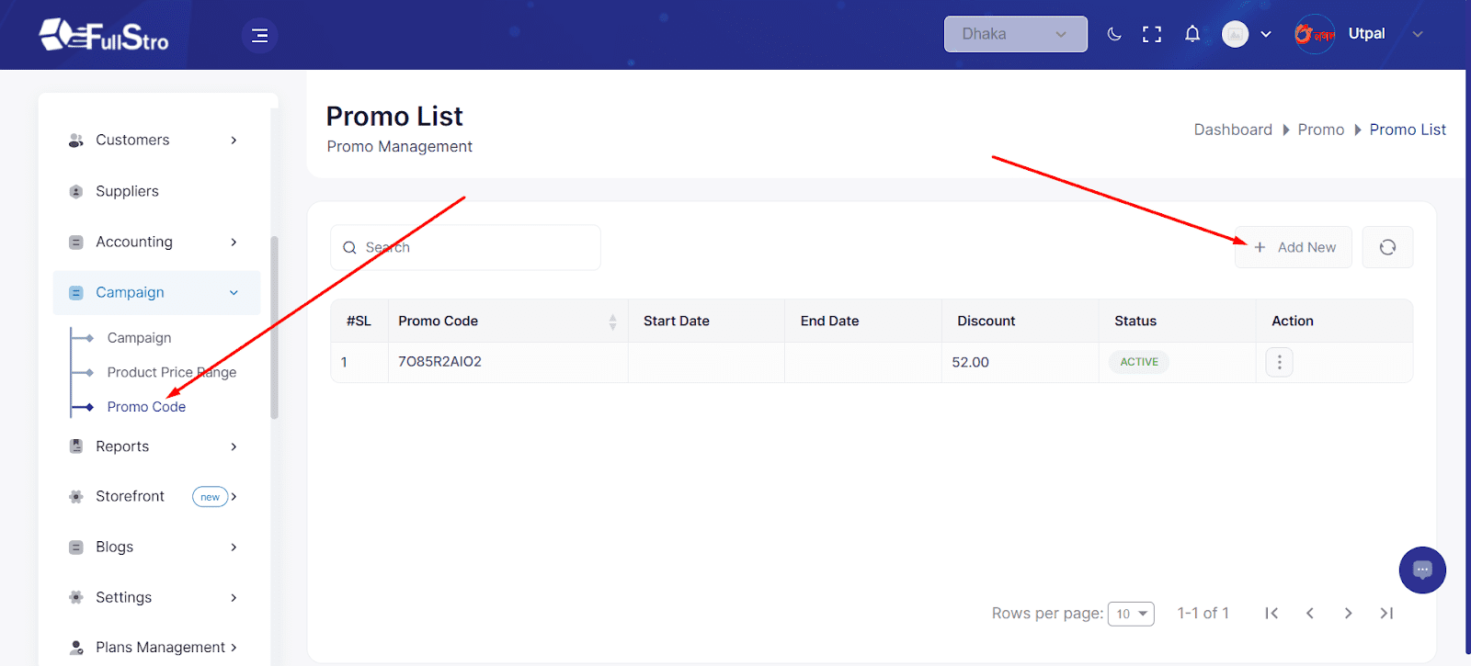Click the sidebar vertical scrollbar
Image resolution: width=1471 pixels, height=666 pixels.
tap(274, 326)
